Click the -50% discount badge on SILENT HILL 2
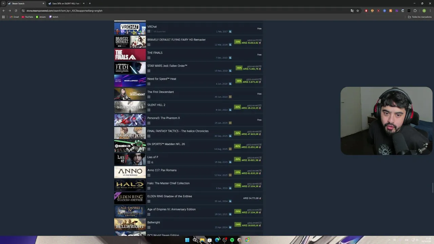434x244 pixels. [x=237, y=107]
